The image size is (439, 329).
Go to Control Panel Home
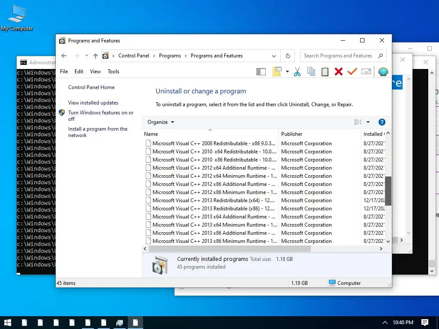point(91,87)
